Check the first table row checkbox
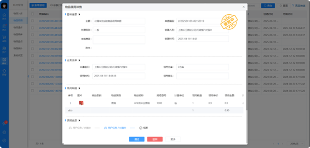The width and height of the screenshot is (310, 148). [x=33, y=21]
